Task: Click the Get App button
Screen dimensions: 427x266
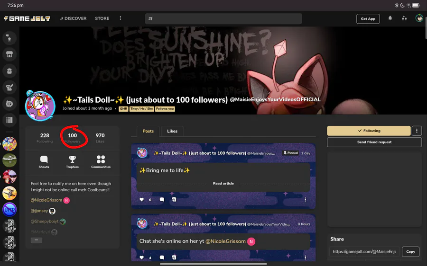Action: point(368,19)
